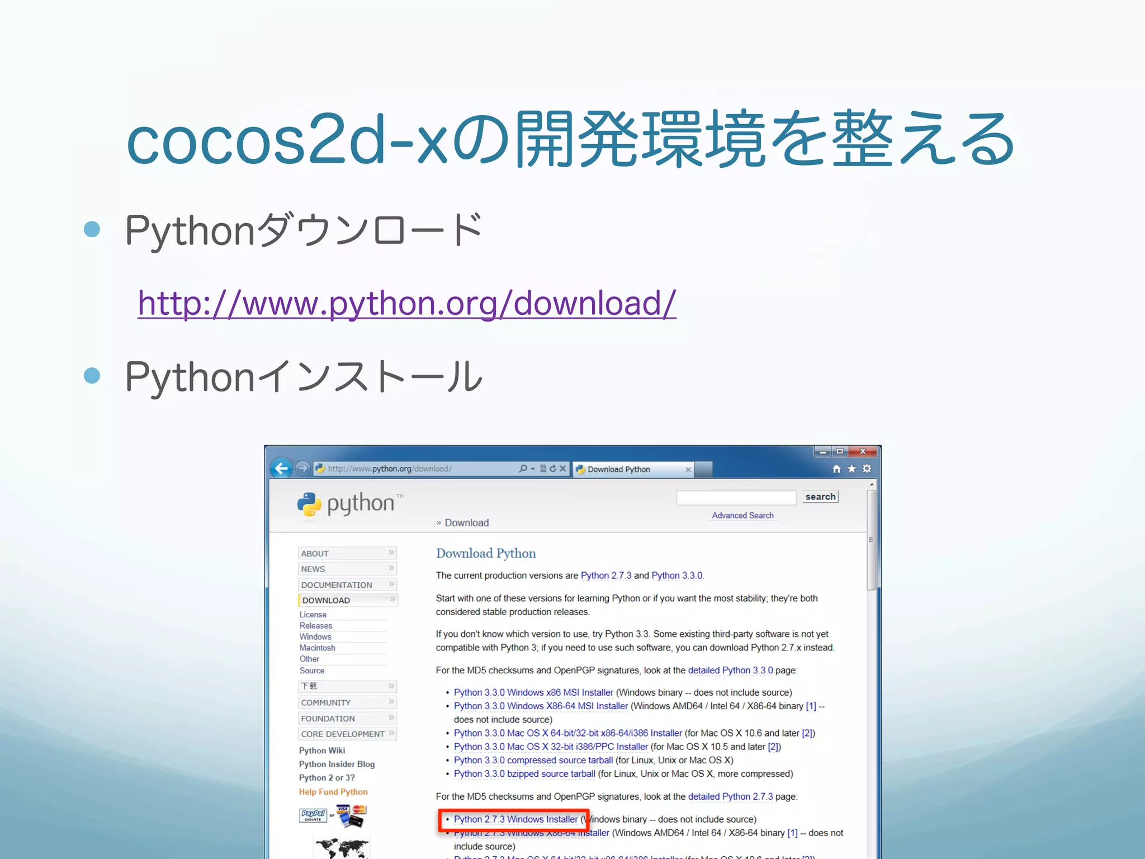
Task: Click the browser Home icon
Action: 836,469
